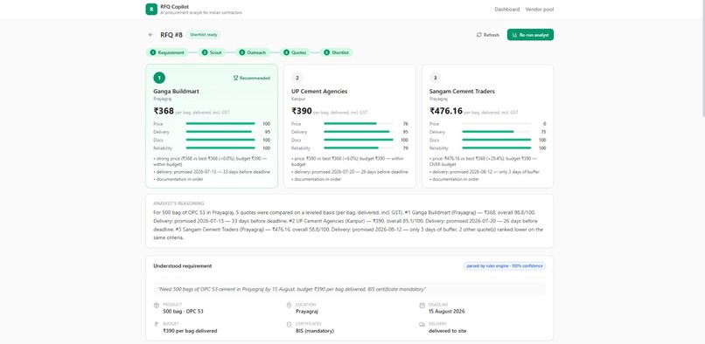Select the Quotes step
The width and height of the screenshot is (705, 344).
tap(295, 52)
